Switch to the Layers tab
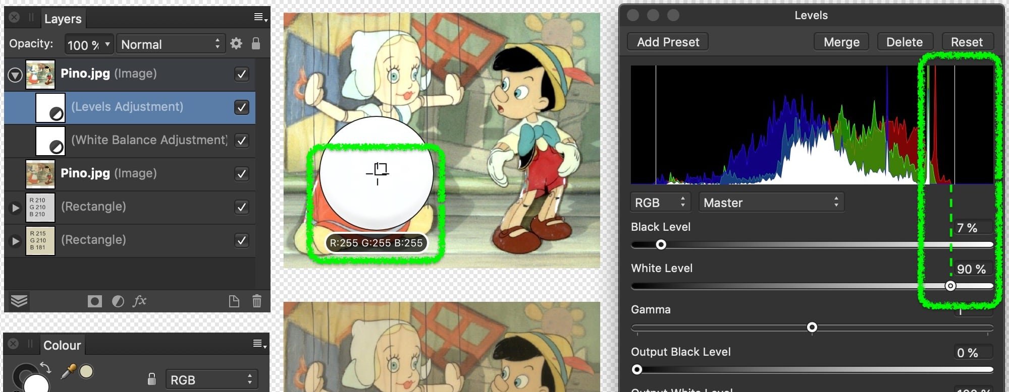 pyautogui.click(x=63, y=19)
